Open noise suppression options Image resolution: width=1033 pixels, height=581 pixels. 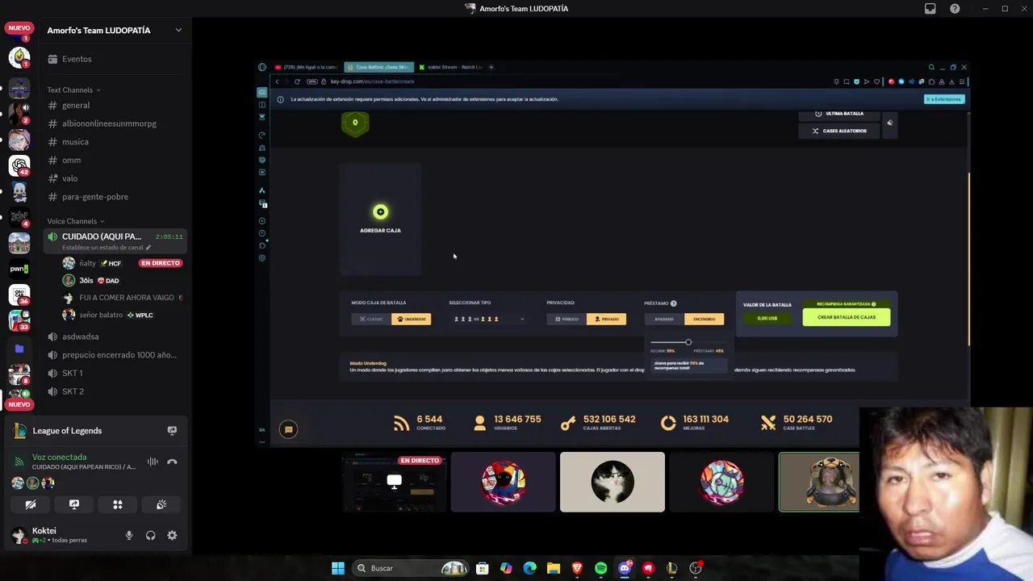153,462
